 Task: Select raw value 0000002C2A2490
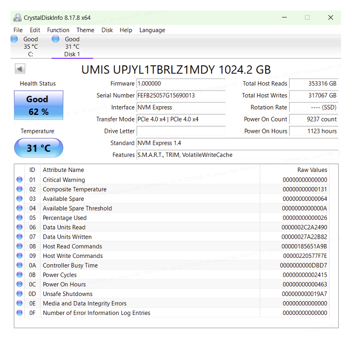pyautogui.click(x=304, y=228)
